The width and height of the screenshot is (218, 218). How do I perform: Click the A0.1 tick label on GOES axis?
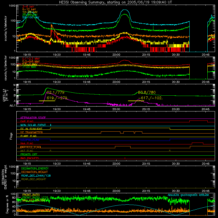coord(13,106)
